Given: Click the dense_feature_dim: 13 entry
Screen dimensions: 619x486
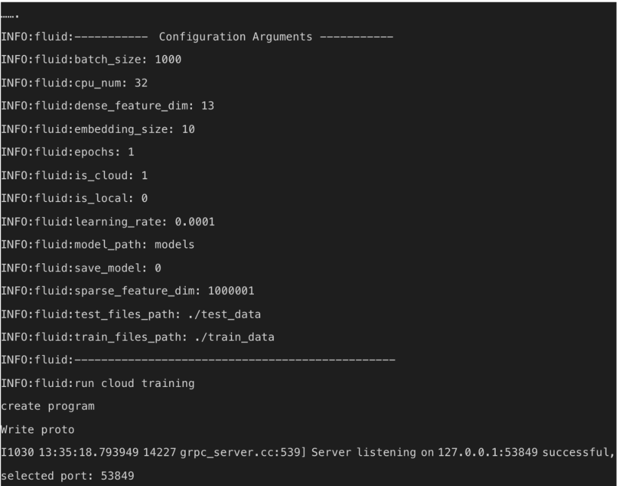Looking at the screenshot, I should click(x=108, y=106).
